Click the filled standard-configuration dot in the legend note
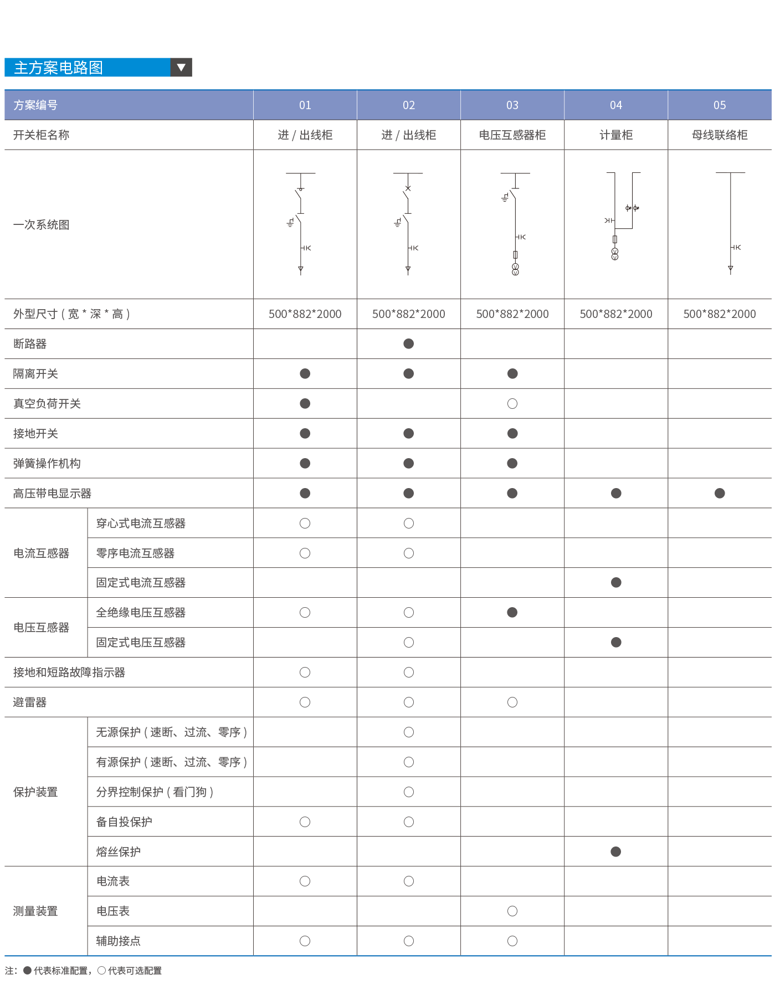Viewport: 775px width, 985px height. point(27,971)
